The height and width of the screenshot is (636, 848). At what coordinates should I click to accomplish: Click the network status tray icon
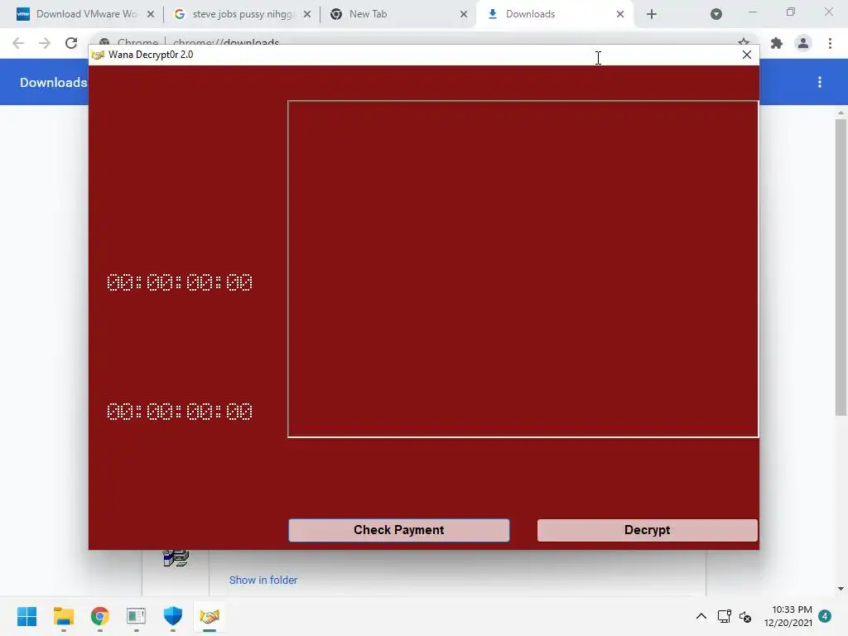tap(724, 616)
